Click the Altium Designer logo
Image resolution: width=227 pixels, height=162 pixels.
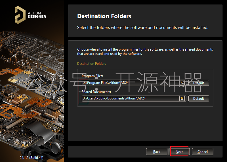point(30,15)
